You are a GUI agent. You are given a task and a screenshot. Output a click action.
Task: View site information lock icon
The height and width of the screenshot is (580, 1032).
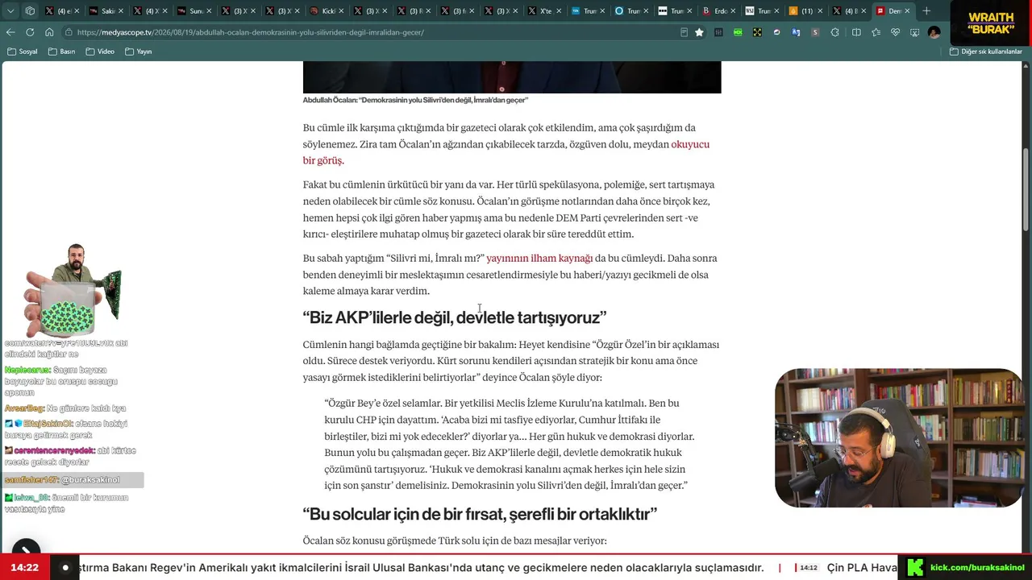click(x=69, y=32)
